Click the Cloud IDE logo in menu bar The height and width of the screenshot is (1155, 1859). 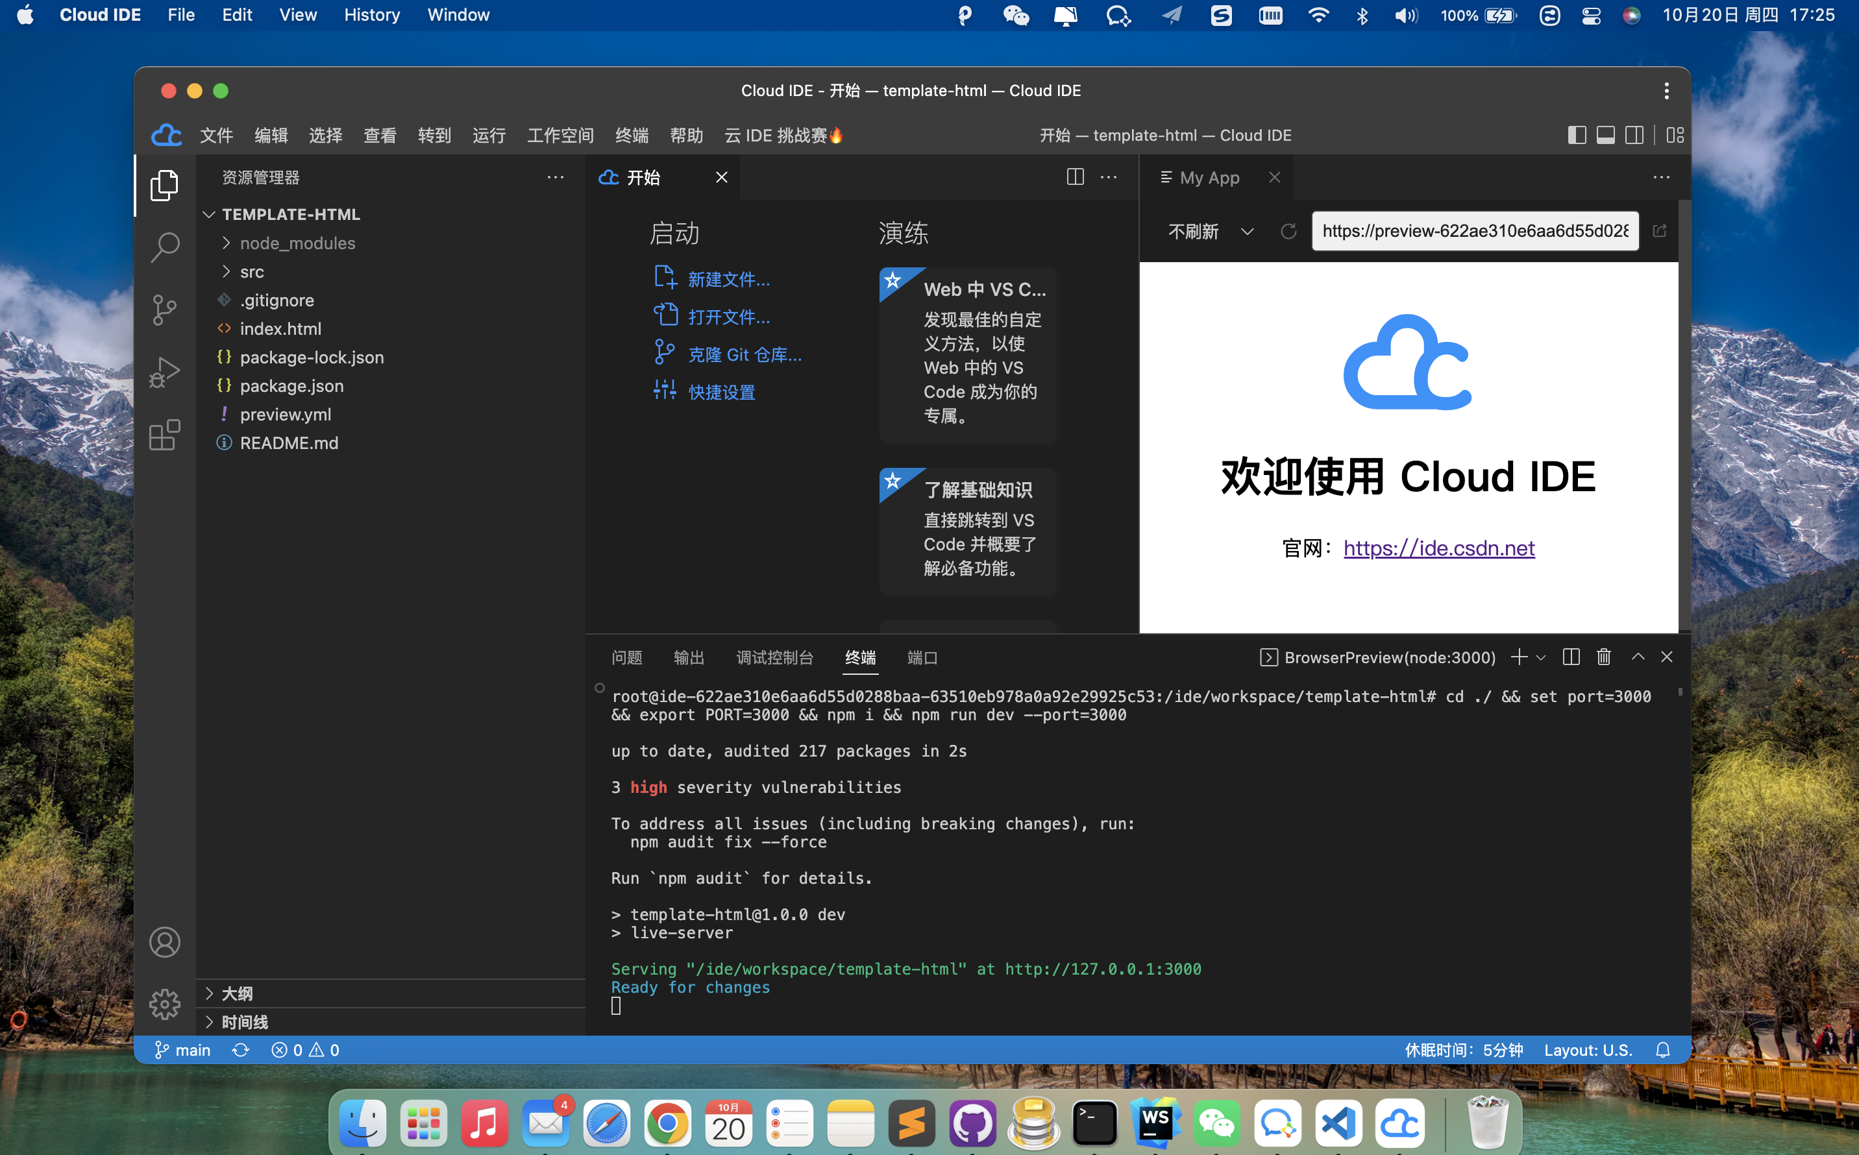coord(166,135)
